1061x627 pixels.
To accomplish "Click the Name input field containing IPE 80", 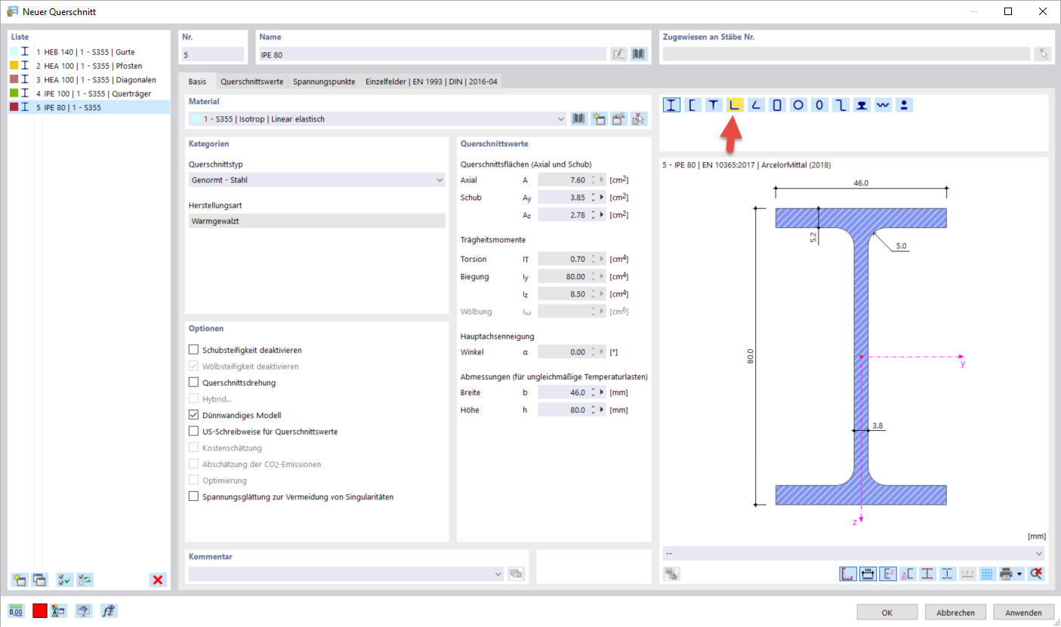I will [433, 54].
